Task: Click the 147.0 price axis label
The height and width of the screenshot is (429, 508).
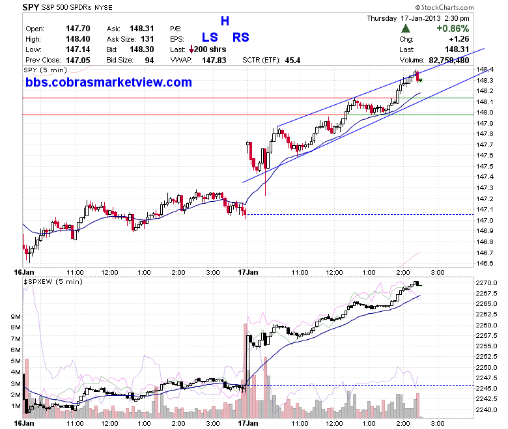Action: 485,220
